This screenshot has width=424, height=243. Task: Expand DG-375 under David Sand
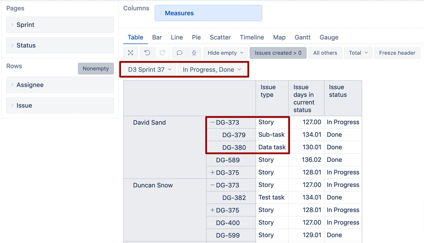pyautogui.click(x=212, y=172)
